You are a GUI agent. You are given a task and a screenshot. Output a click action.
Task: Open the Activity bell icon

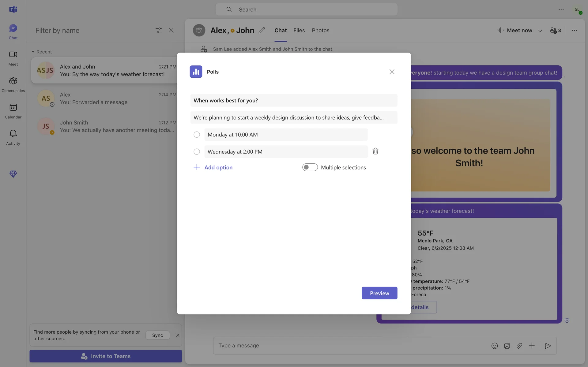click(x=13, y=134)
